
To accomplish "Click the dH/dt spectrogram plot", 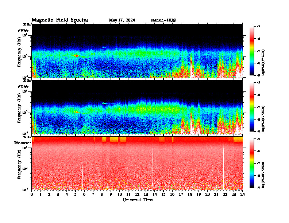I will [x=137, y=51].
